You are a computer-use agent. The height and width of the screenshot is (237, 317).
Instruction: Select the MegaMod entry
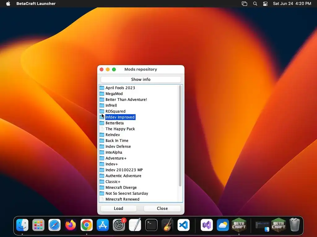114,94
